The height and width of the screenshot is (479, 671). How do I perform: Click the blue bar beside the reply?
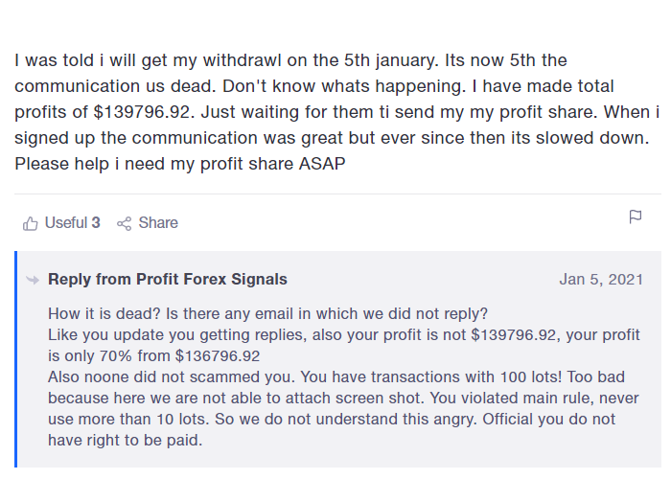click(16, 359)
